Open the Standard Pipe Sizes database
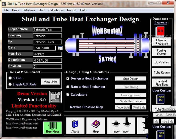This screenshot has height=139, width=176. pos(162,83)
